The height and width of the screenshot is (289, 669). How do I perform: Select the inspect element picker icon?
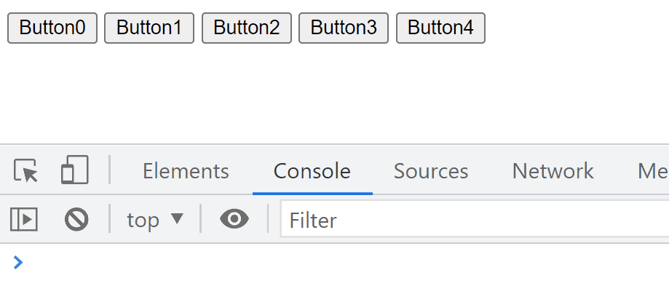coord(25,170)
